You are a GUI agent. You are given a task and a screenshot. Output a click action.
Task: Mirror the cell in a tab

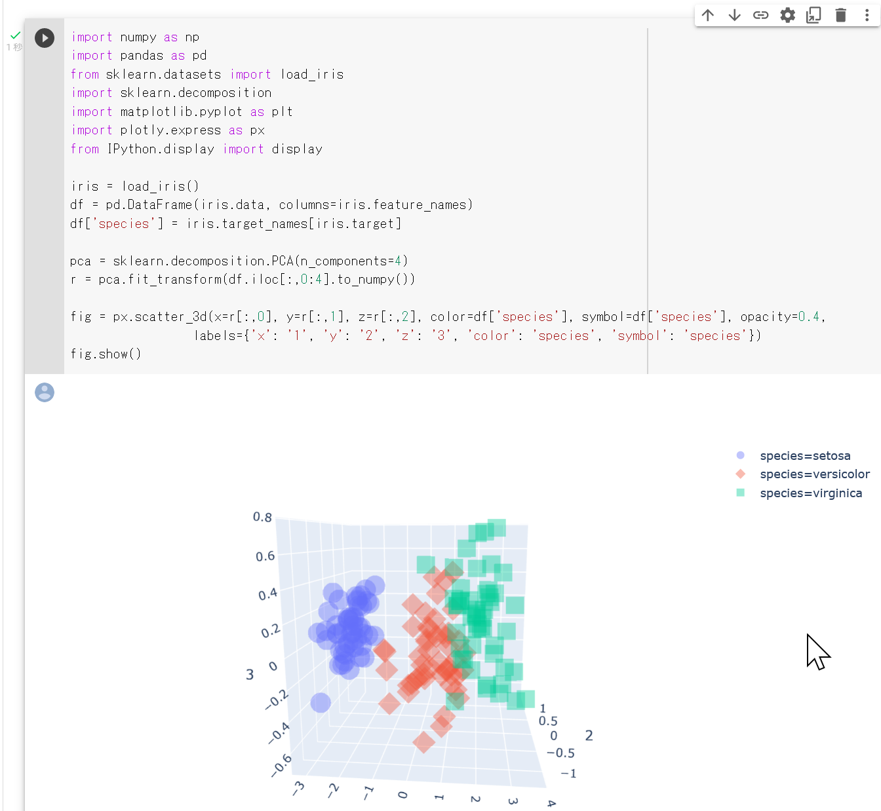pyautogui.click(x=813, y=15)
